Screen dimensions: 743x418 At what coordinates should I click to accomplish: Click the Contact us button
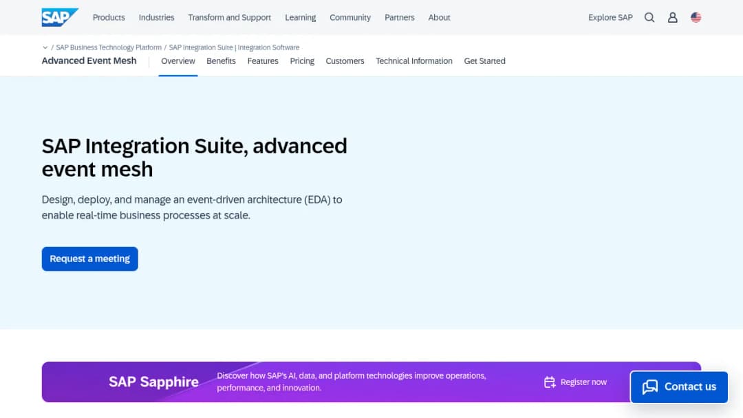(679, 387)
